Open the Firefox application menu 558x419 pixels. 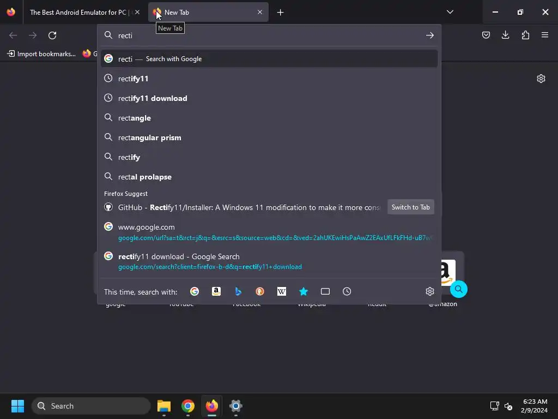pyautogui.click(x=545, y=35)
